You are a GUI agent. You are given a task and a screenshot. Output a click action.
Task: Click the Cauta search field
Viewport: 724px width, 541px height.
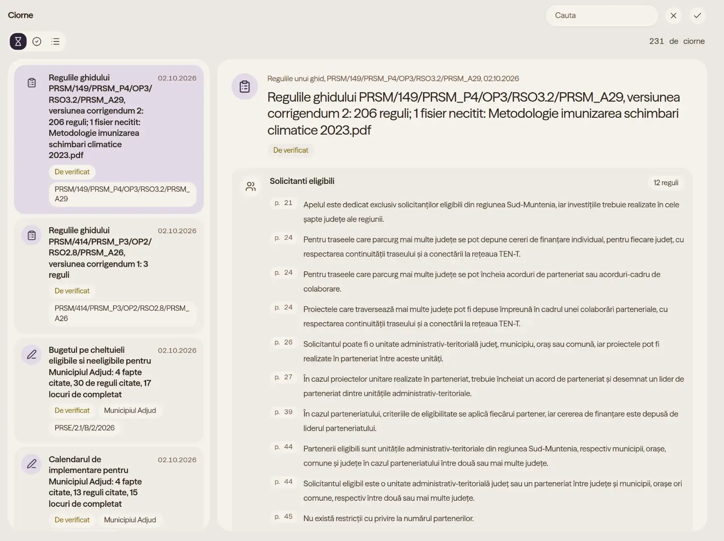tap(602, 16)
